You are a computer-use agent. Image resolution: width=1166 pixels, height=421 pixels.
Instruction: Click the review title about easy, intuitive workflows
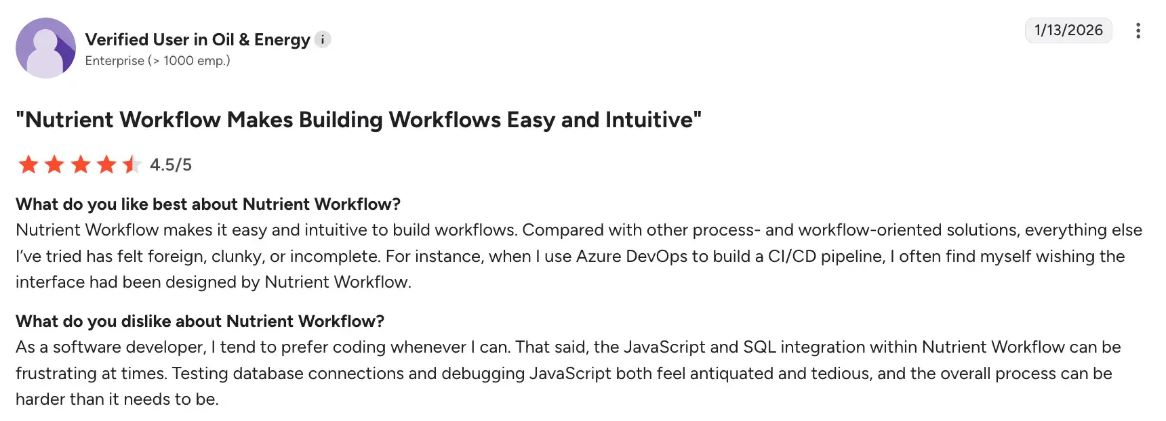click(x=358, y=120)
